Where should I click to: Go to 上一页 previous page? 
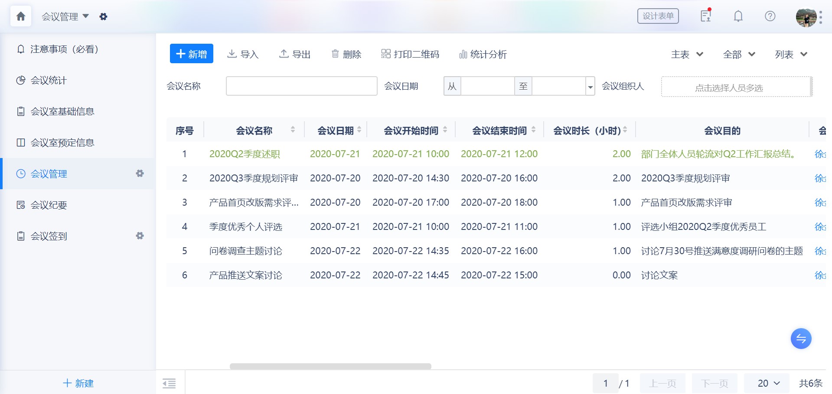pos(662,383)
